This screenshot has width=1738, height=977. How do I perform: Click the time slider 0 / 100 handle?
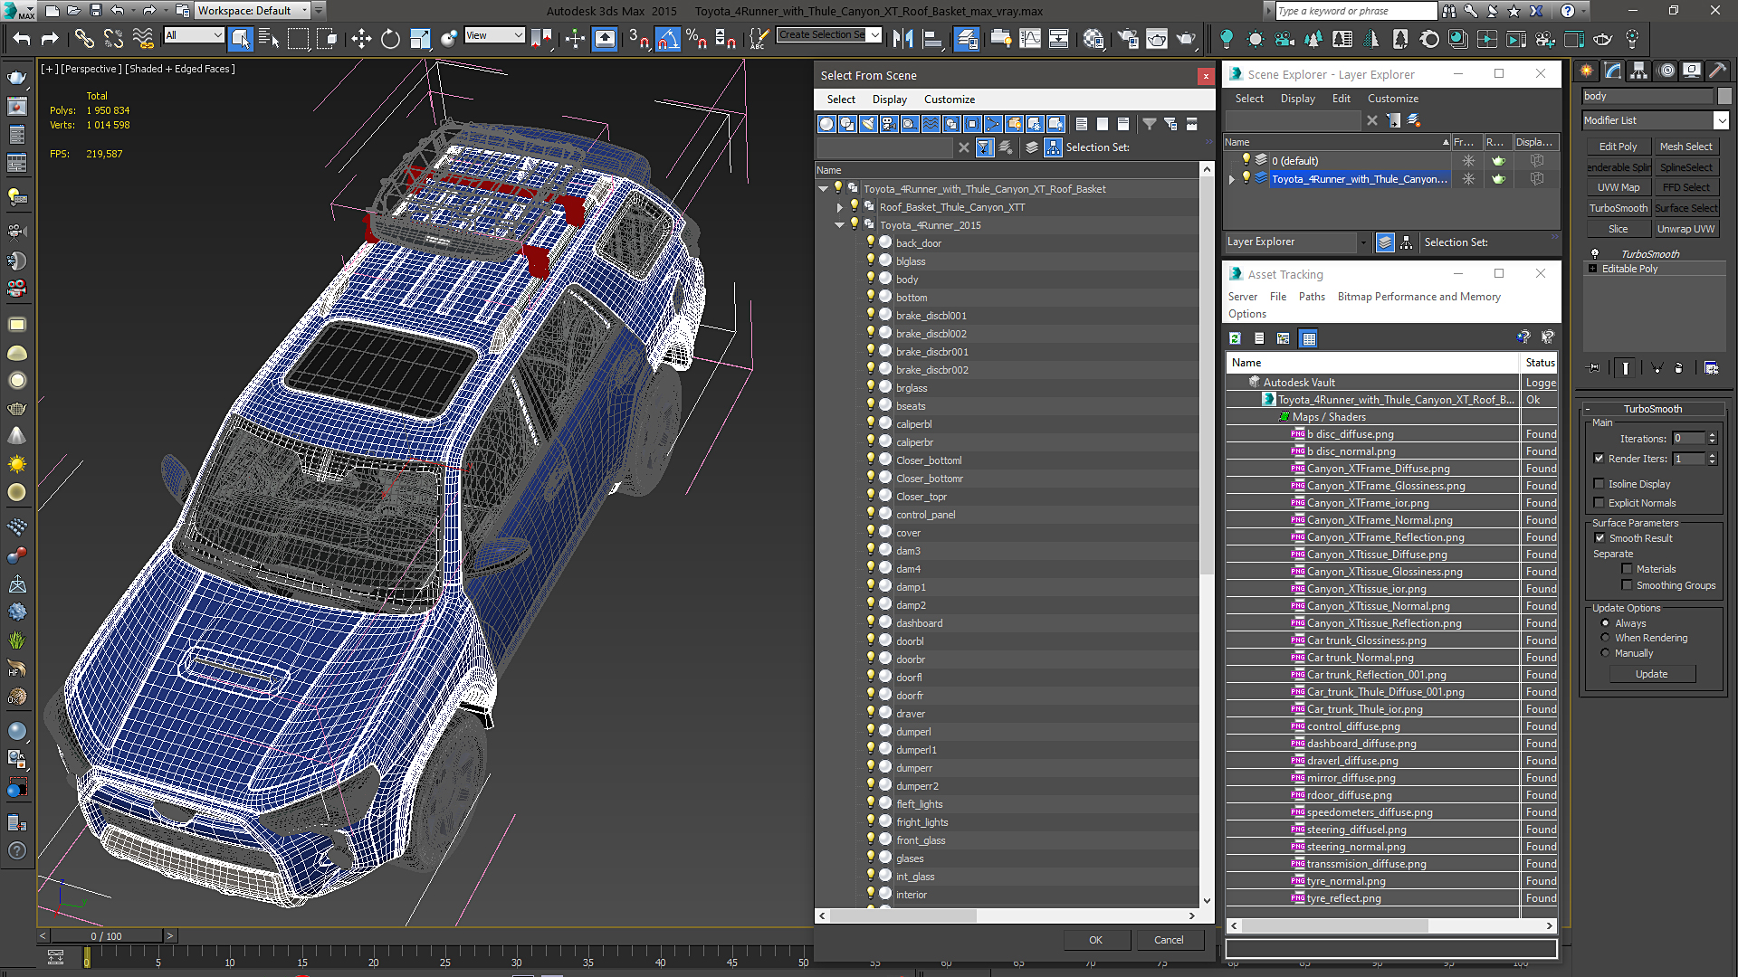106,936
